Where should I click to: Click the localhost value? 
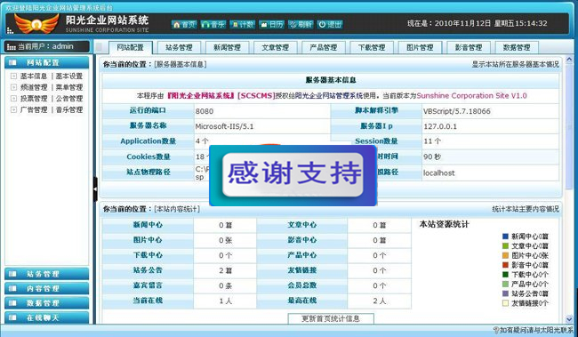[x=438, y=173]
